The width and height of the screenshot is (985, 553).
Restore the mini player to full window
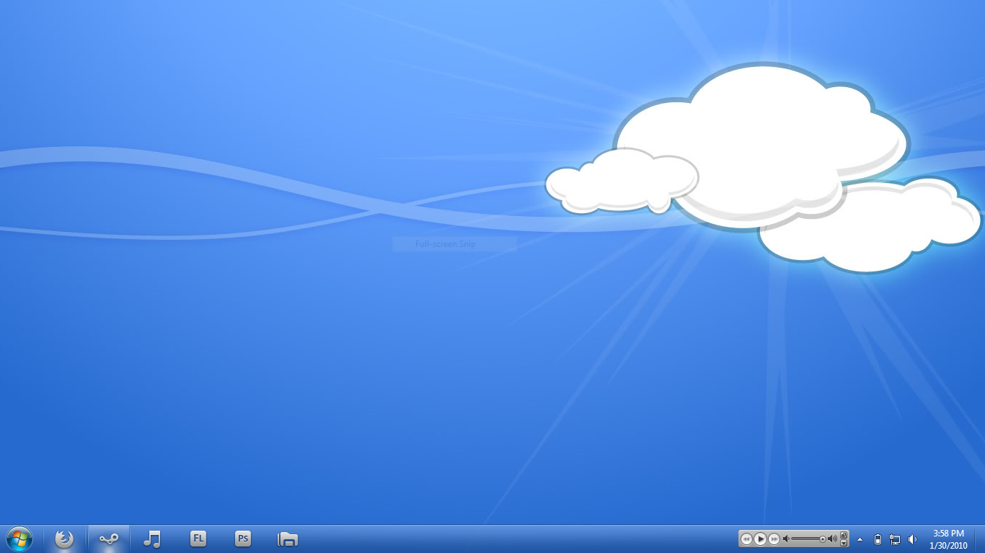(844, 535)
